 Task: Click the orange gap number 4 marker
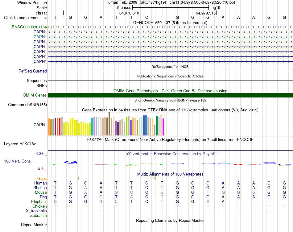click(x=155, y=179)
